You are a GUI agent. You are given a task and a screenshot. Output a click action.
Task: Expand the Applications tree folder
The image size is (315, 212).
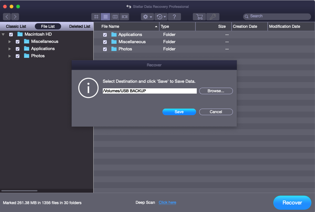[10, 49]
